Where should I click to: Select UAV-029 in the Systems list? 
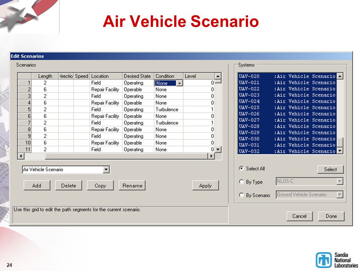[287, 132]
